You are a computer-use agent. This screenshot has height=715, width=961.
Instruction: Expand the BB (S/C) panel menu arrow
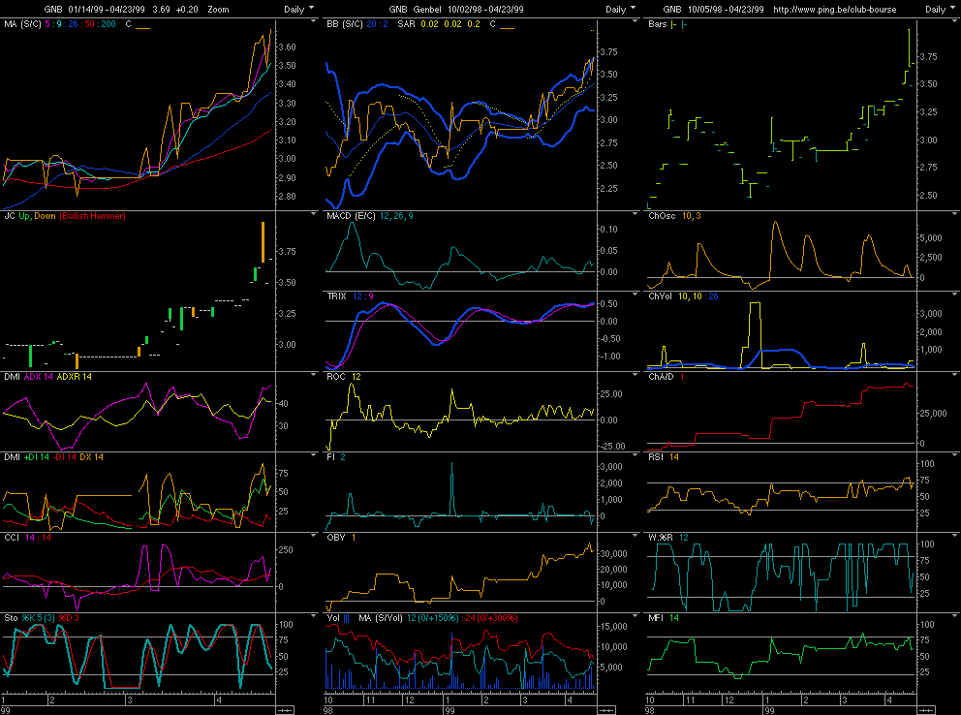[635, 21]
